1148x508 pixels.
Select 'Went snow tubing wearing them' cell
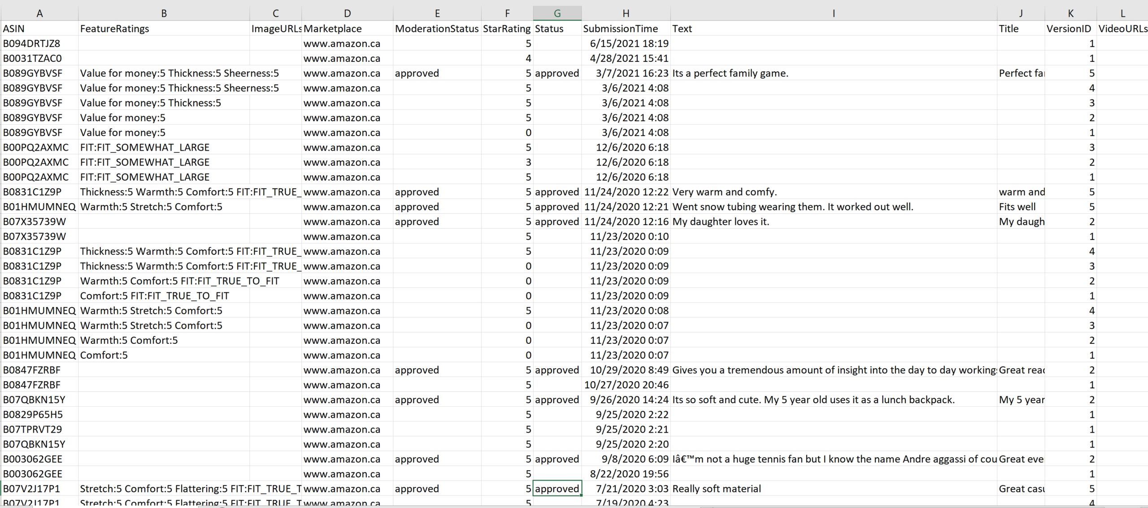834,207
